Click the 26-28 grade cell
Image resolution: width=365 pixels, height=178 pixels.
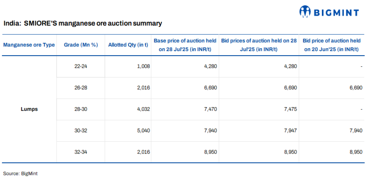click(81, 88)
